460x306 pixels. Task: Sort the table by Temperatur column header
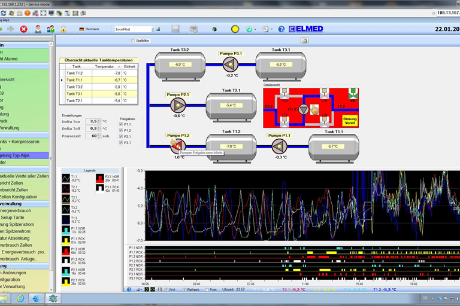105,66
